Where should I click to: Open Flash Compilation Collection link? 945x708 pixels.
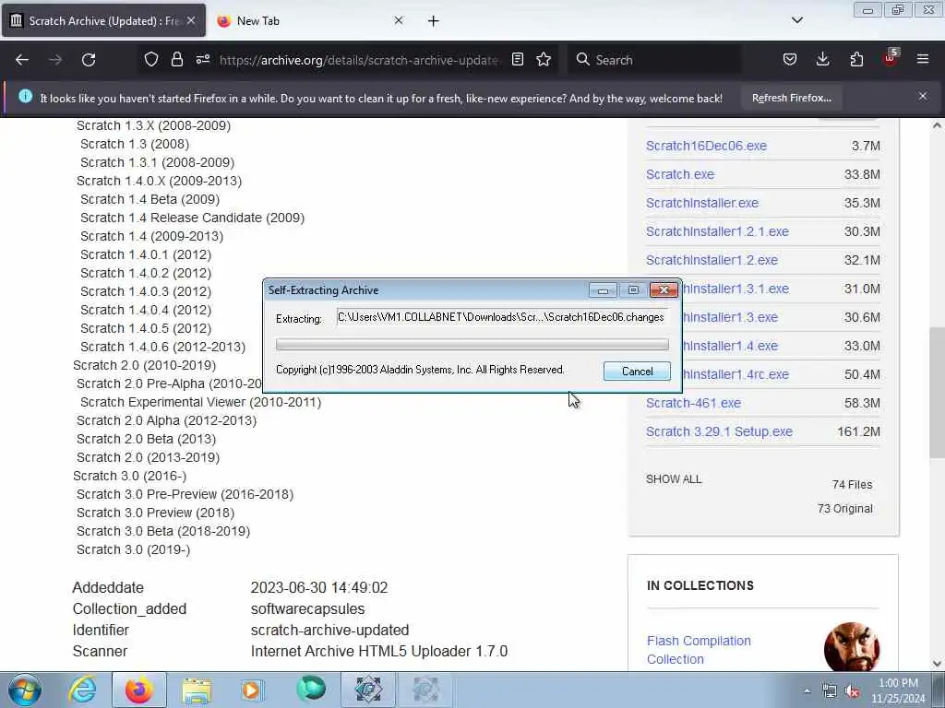click(699, 650)
